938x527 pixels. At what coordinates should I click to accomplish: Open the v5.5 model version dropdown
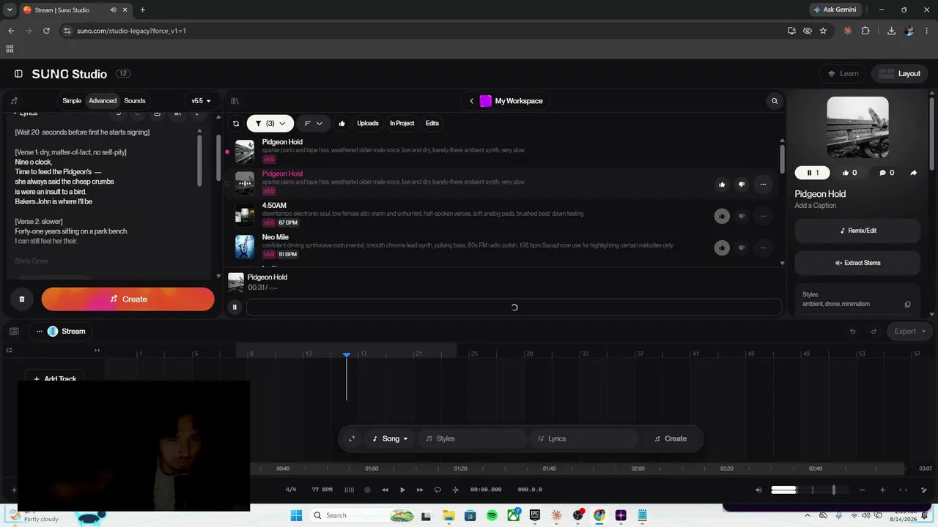201,101
